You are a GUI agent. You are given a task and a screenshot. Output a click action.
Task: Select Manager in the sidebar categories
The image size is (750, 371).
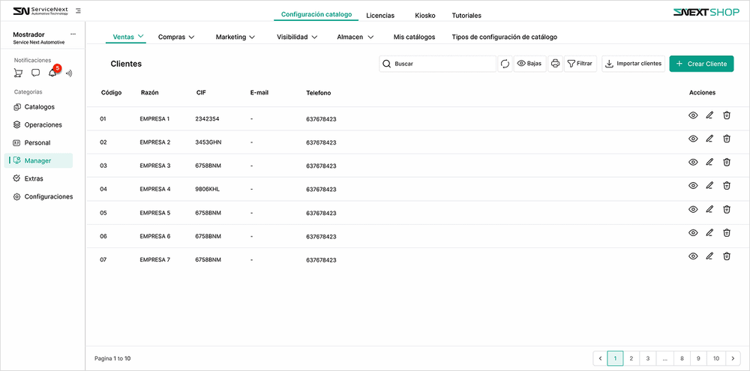tap(38, 160)
